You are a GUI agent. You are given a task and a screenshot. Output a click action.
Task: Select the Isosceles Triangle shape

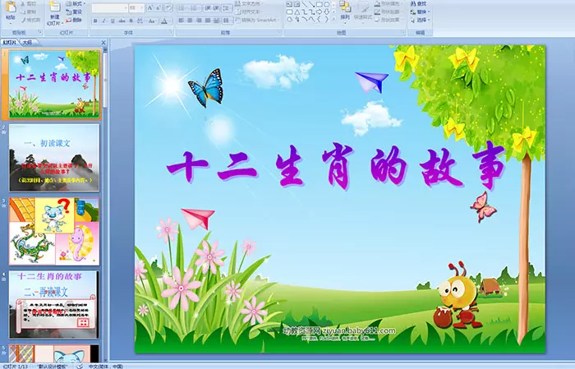(297, 12)
